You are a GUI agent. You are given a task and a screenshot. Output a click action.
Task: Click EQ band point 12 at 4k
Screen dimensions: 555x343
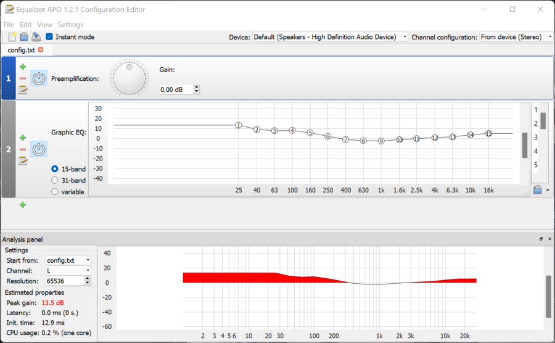click(435, 138)
